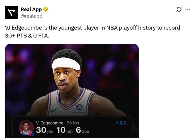
Task: Click the Nike swoosh on the jersey
Action: [54, 110]
